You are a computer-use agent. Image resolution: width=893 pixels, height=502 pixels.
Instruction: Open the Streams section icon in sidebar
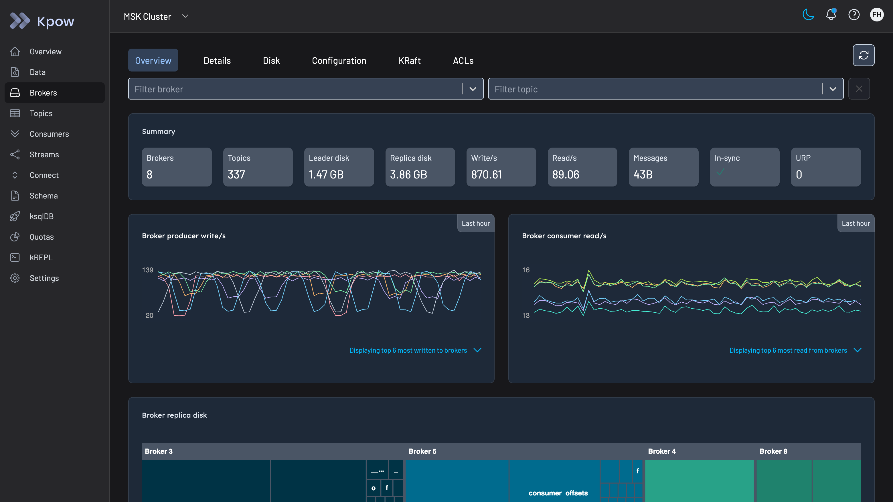point(15,154)
